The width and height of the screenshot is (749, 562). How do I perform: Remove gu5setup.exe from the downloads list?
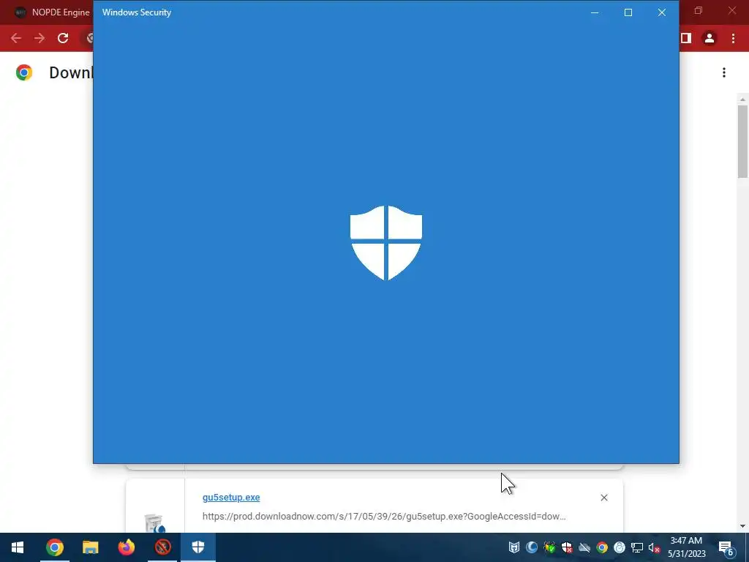coord(603,498)
